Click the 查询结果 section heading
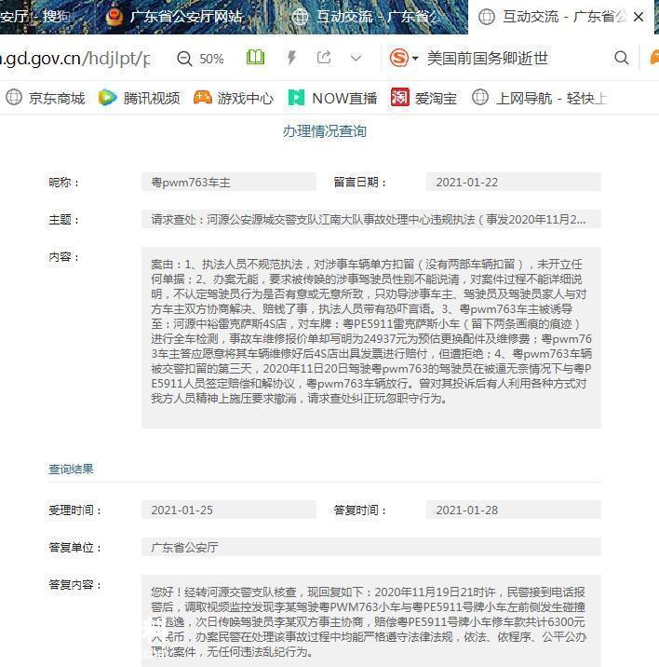Viewport: 659px width, 667px height. (x=71, y=469)
